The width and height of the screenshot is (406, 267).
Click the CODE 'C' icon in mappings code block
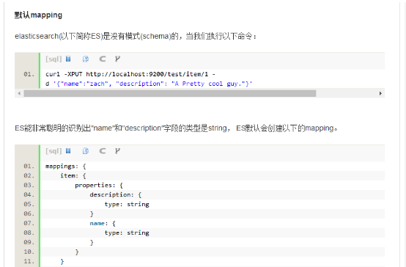tap(103, 151)
